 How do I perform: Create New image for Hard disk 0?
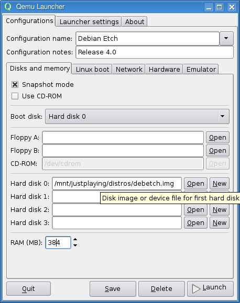(220, 183)
